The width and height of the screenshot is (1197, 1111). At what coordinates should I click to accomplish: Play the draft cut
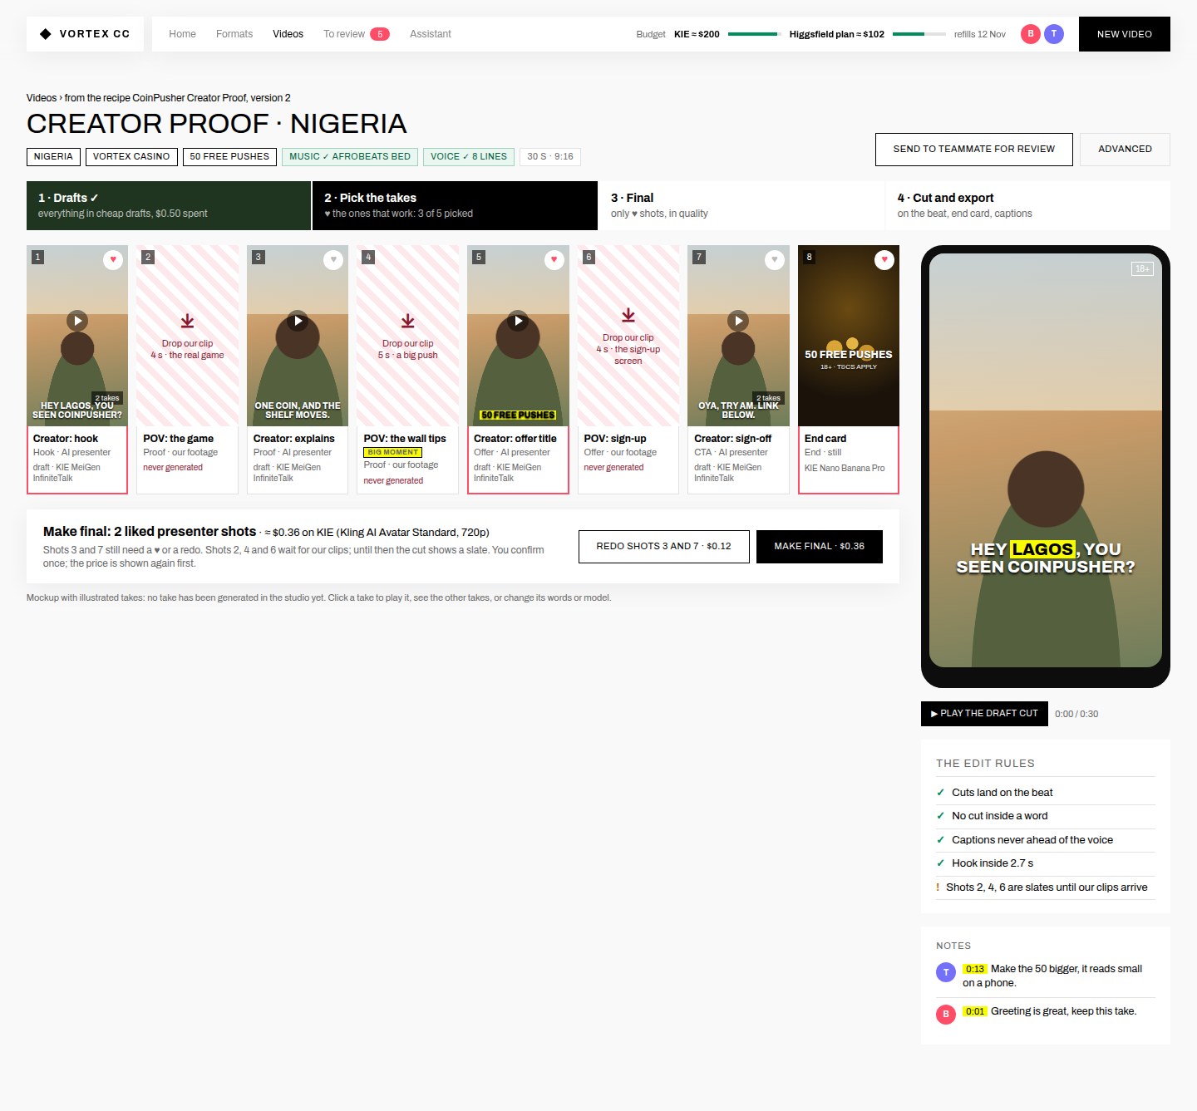point(984,714)
